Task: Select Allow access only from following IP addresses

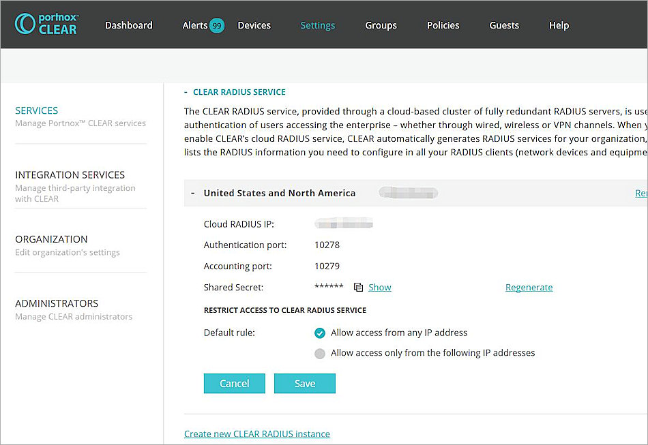Action: coord(320,353)
